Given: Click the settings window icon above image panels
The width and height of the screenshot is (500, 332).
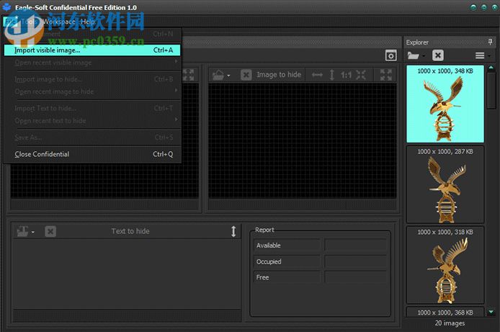Looking at the screenshot, I should (x=390, y=55).
